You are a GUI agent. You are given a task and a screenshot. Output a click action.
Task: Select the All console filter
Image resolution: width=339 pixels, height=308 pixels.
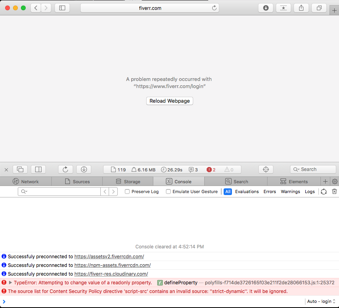pyautogui.click(x=228, y=192)
